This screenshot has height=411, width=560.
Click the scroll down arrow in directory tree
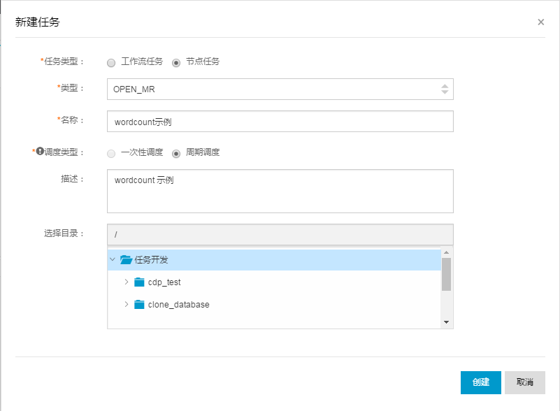pos(446,322)
